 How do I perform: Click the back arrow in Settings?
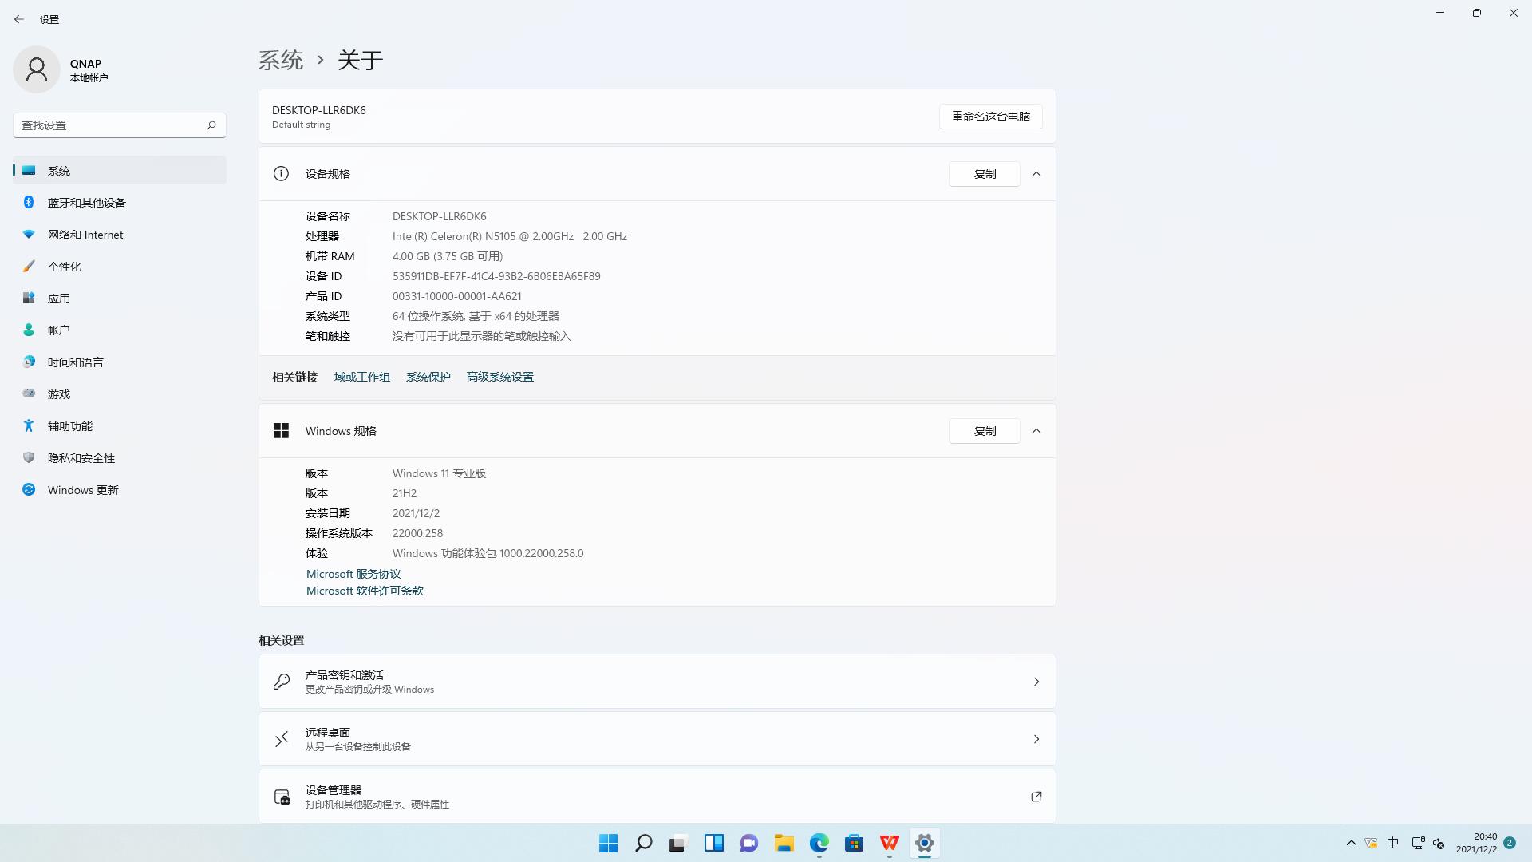pyautogui.click(x=19, y=19)
